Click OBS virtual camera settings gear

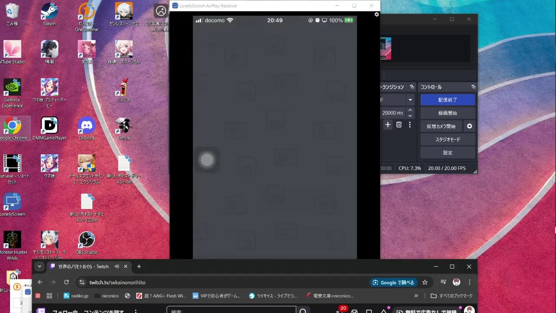470,126
